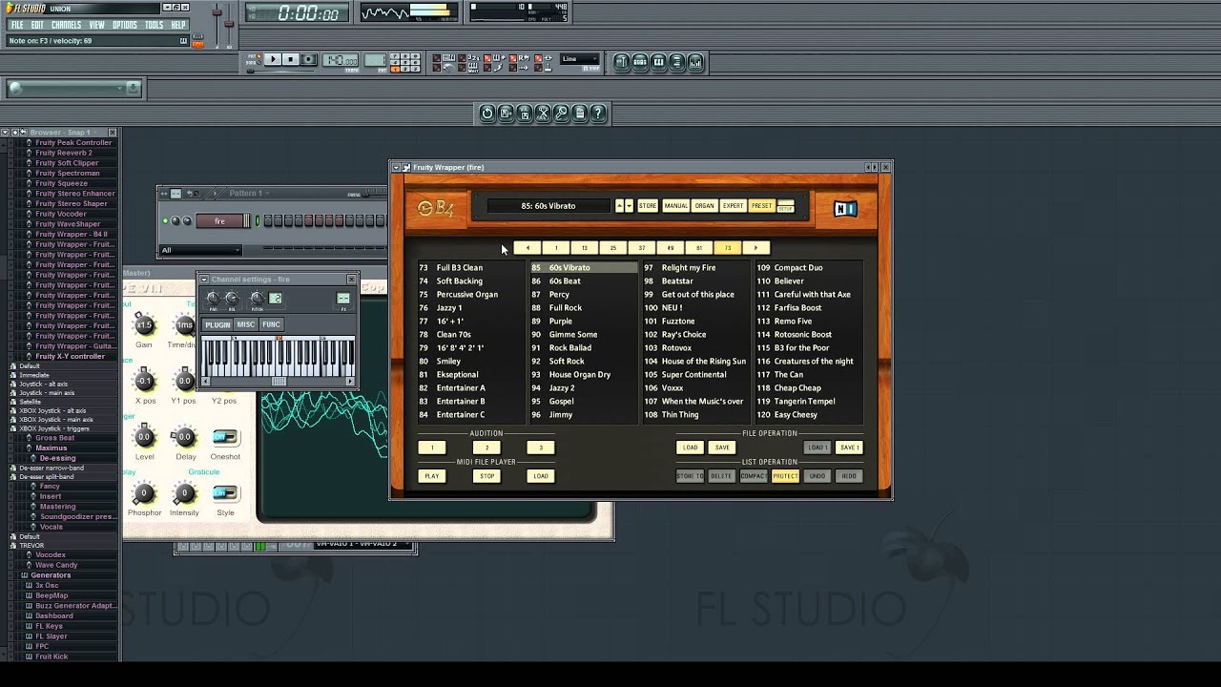This screenshot has height=687, width=1221.
Task: Switch to the EXPERT view in B4
Action: coord(733,206)
